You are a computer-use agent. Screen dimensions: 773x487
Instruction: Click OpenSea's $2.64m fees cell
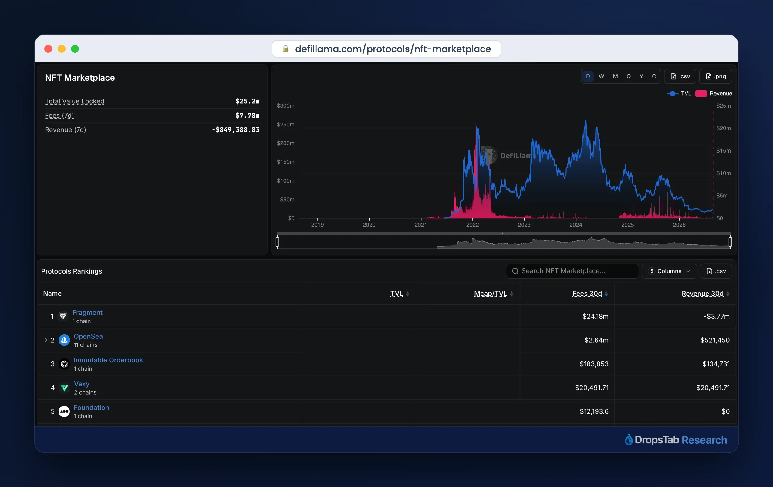click(596, 340)
